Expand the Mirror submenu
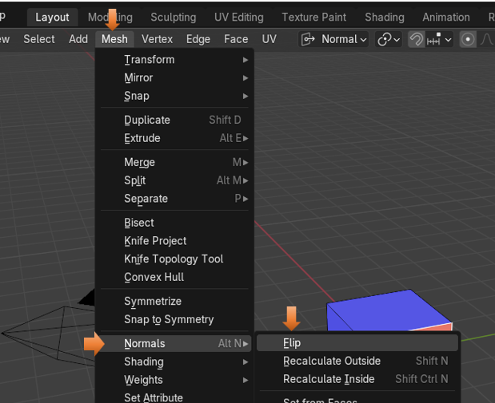The image size is (495, 403). [138, 78]
